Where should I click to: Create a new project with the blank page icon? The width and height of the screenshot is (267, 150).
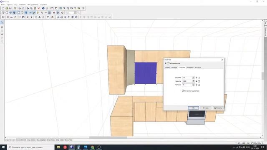[x=3, y=8]
